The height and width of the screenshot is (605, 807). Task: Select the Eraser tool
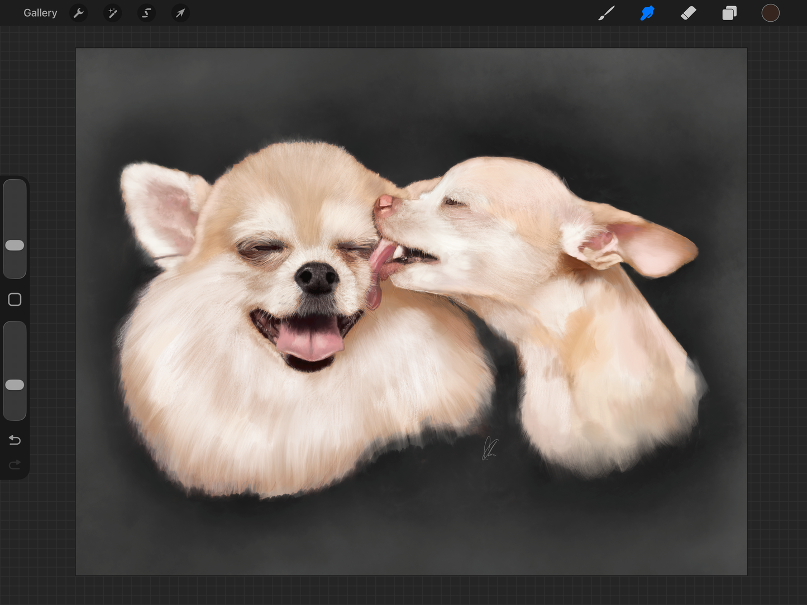(x=689, y=13)
